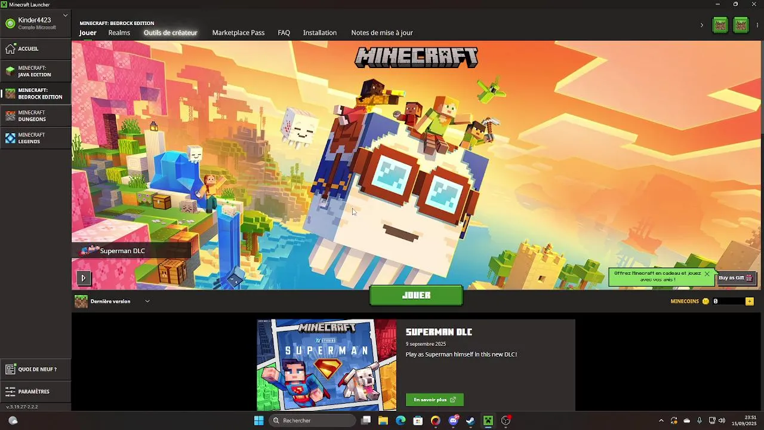
Task: Click the microphone tray icon
Action: tap(700, 420)
